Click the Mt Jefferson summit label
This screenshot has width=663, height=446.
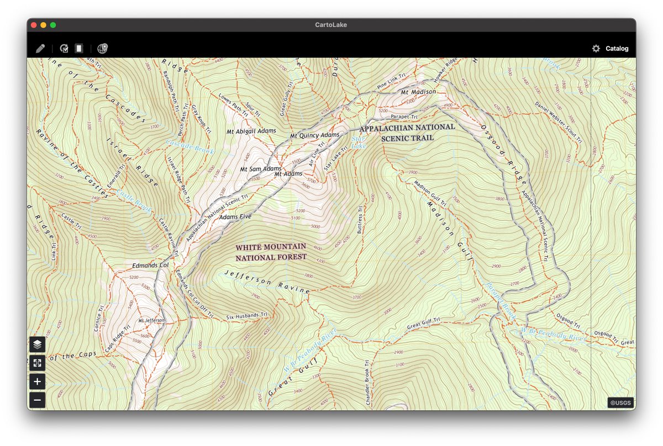pos(151,321)
